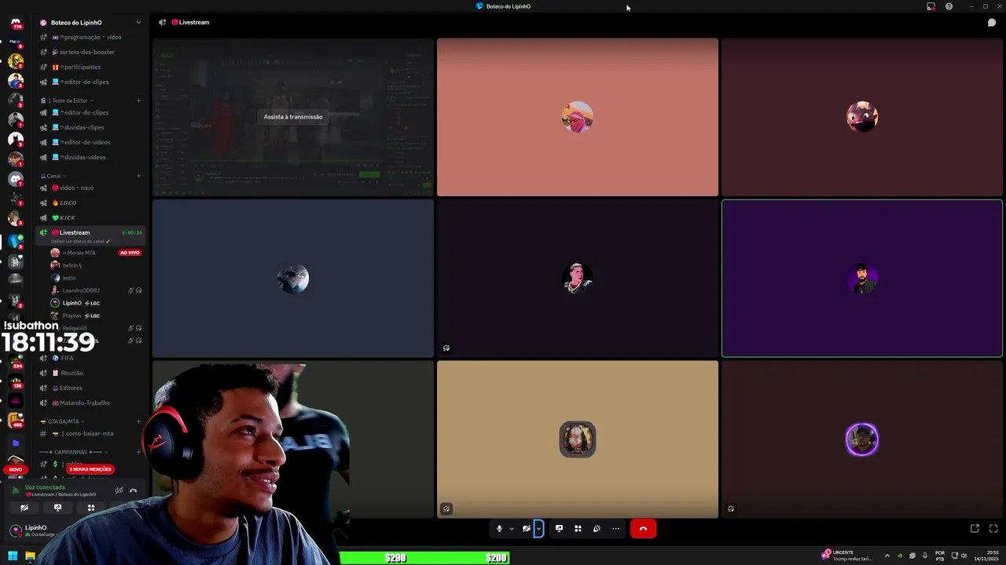Add channel to Canal category

[x=138, y=176]
